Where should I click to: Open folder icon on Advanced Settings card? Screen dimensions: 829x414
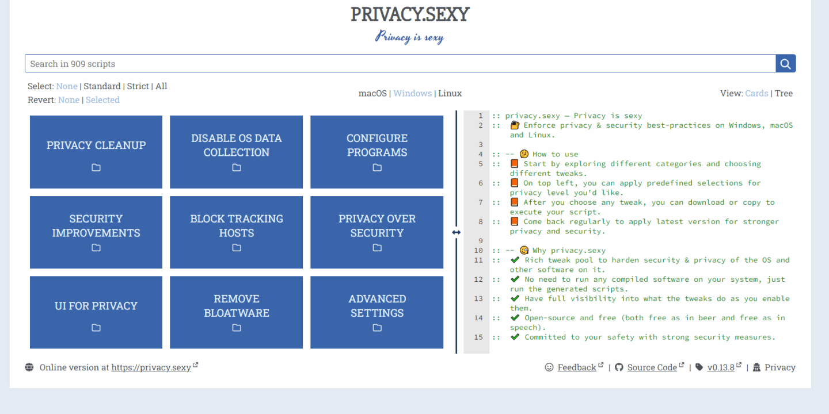tap(377, 328)
